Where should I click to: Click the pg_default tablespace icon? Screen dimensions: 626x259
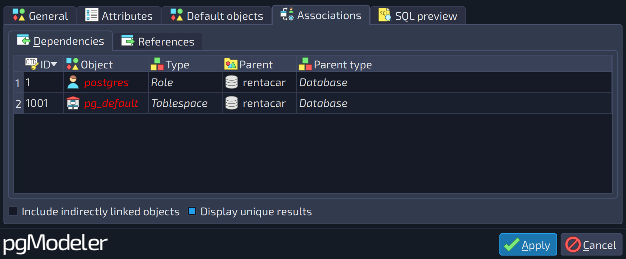tap(73, 103)
